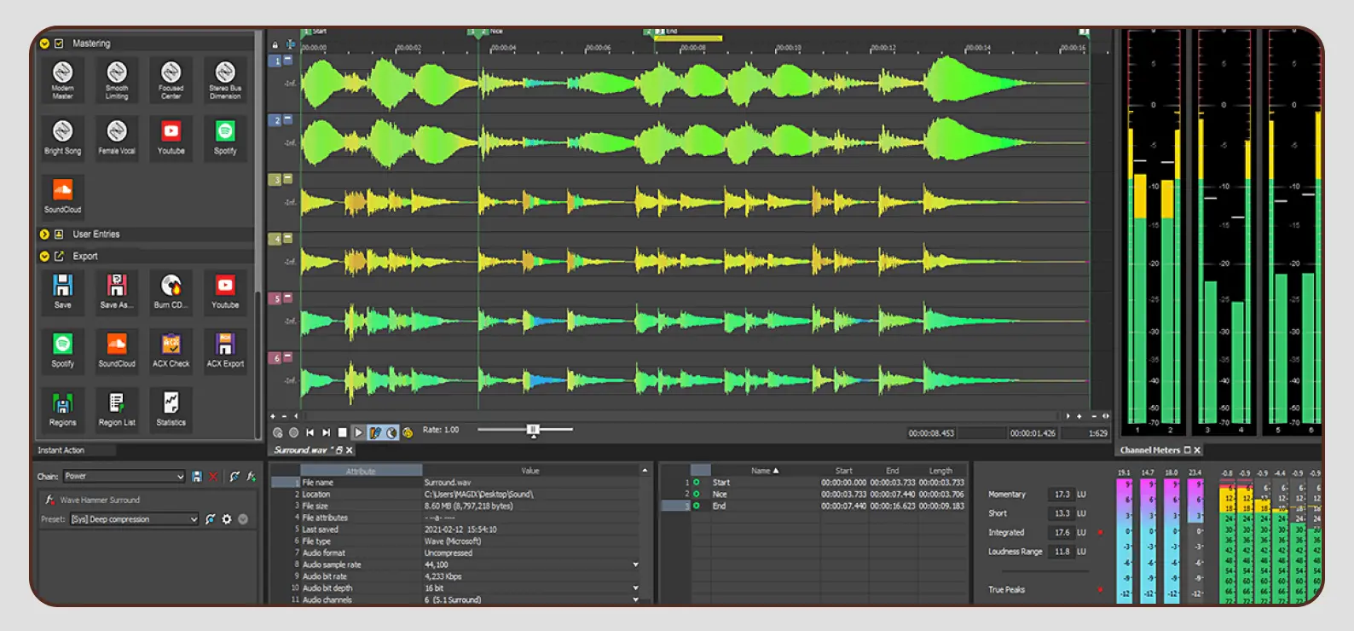This screenshot has height=631, width=1354.
Task: Export to Spotify from Export section
Action: 62,350
